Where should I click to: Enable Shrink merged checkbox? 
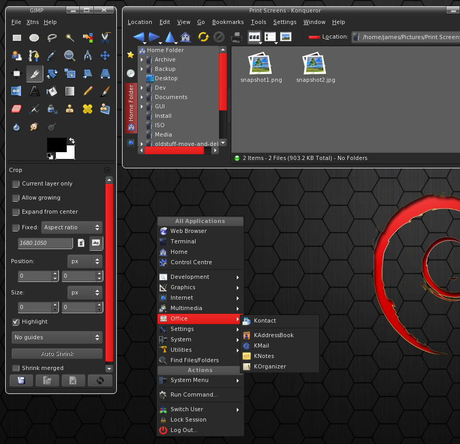(16, 368)
